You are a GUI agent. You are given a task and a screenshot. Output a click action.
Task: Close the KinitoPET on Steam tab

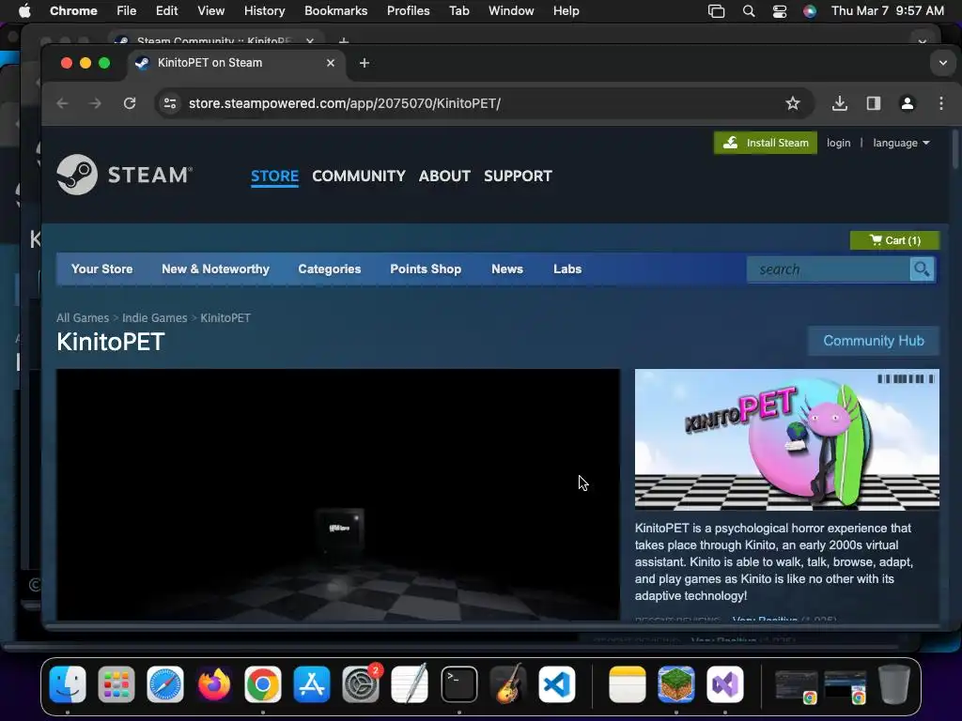331,63
